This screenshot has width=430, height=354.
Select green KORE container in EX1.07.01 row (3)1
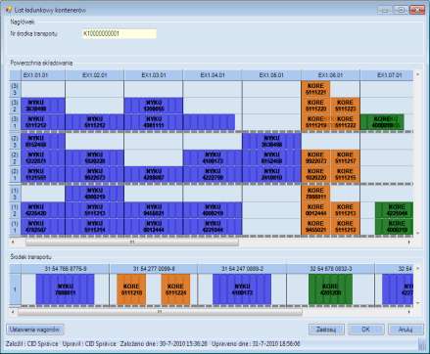coord(382,122)
